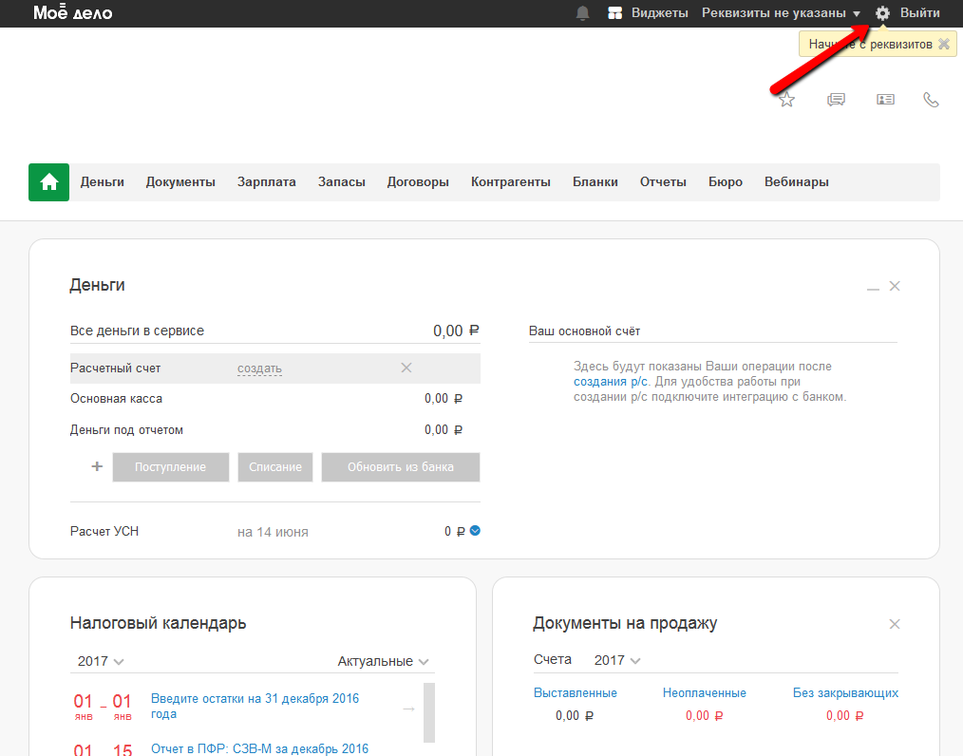The width and height of the screenshot is (963, 756).
Task: Select the Деньги под отчетом row
Action: click(x=275, y=430)
